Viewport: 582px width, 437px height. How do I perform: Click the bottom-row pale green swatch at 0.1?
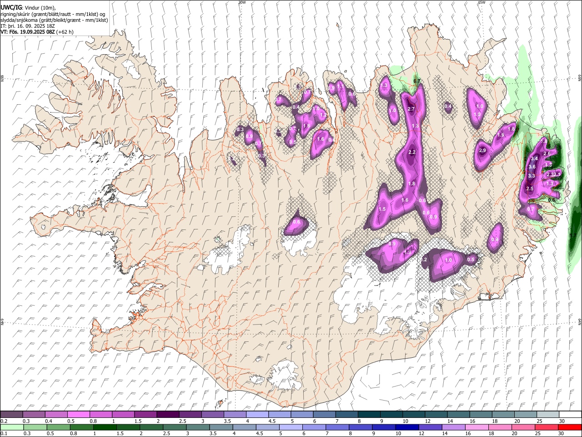tap(12, 427)
